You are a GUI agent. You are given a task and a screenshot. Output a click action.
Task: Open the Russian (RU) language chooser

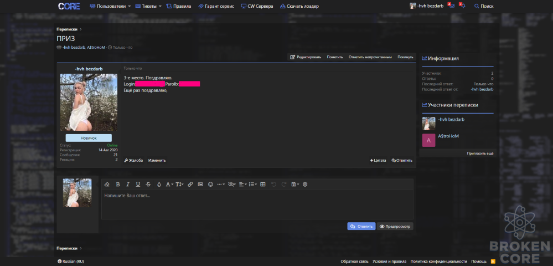tap(70, 262)
